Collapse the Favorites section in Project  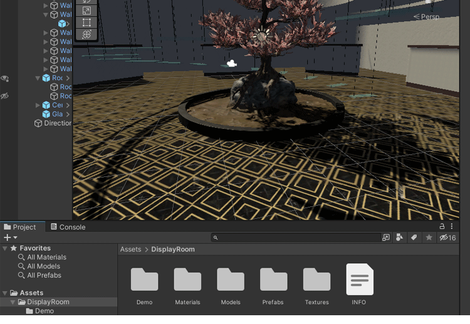5,248
